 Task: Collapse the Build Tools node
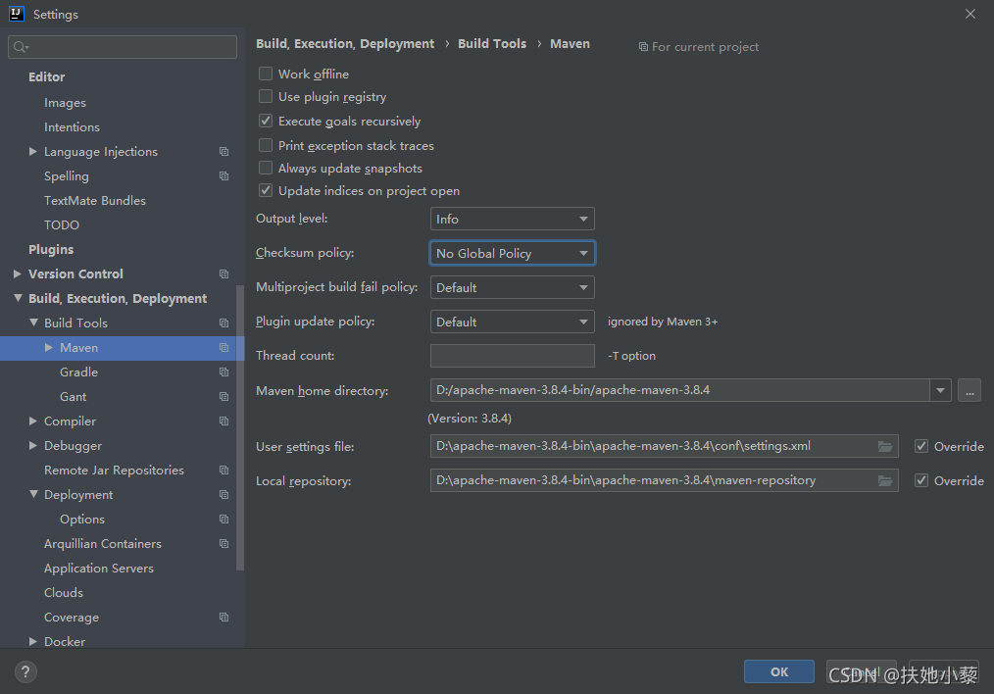pos(33,322)
